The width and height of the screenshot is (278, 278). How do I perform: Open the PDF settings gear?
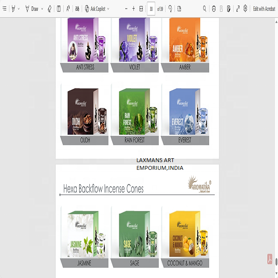pyautogui.click(x=245, y=9)
